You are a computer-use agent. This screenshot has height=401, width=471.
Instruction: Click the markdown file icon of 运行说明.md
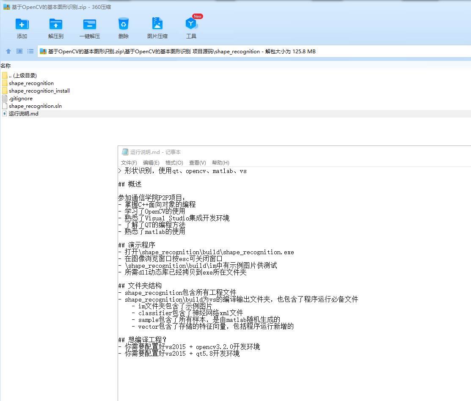coord(5,113)
